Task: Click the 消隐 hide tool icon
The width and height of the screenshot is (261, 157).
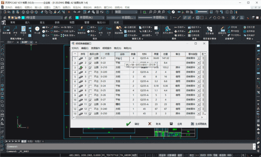Action: 157,29
